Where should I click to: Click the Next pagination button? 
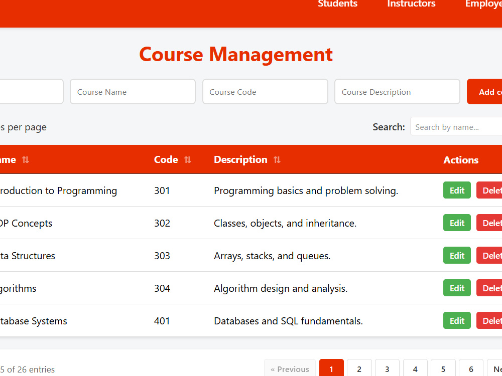click(494, 368)
